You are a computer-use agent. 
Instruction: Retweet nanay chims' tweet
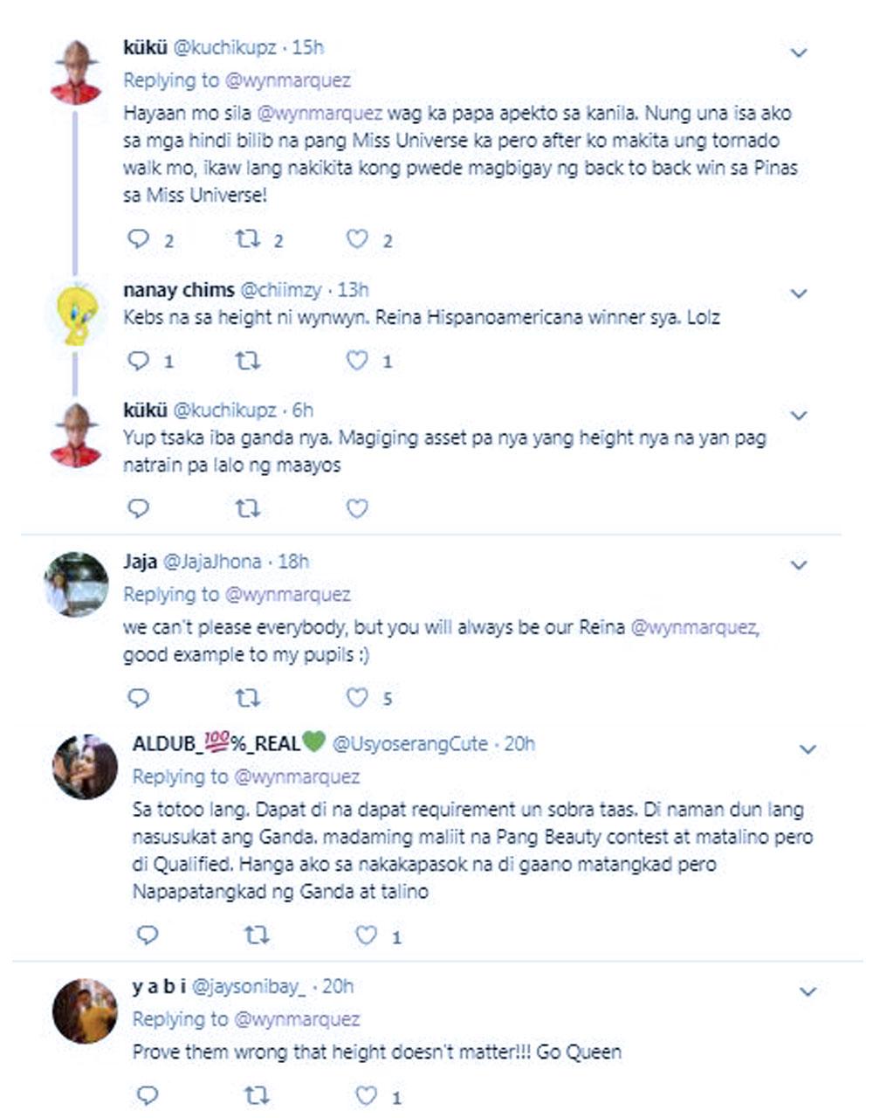click(x=249, y=360)
